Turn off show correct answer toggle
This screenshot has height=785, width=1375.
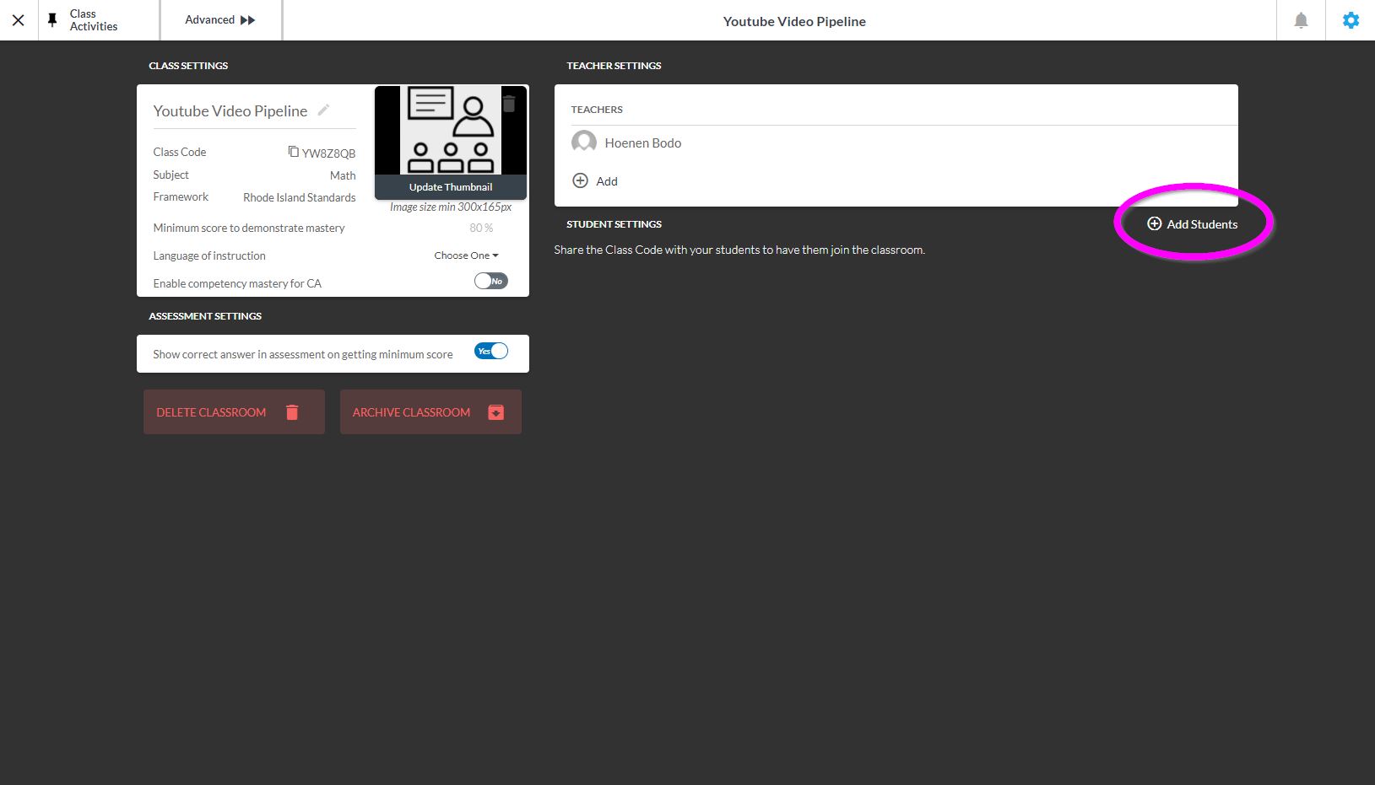coord(490,352)
